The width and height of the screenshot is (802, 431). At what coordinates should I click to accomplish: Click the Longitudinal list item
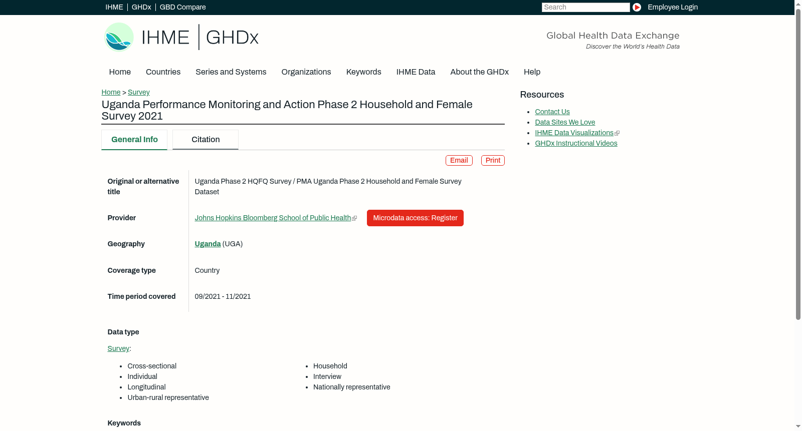point(147,387)
